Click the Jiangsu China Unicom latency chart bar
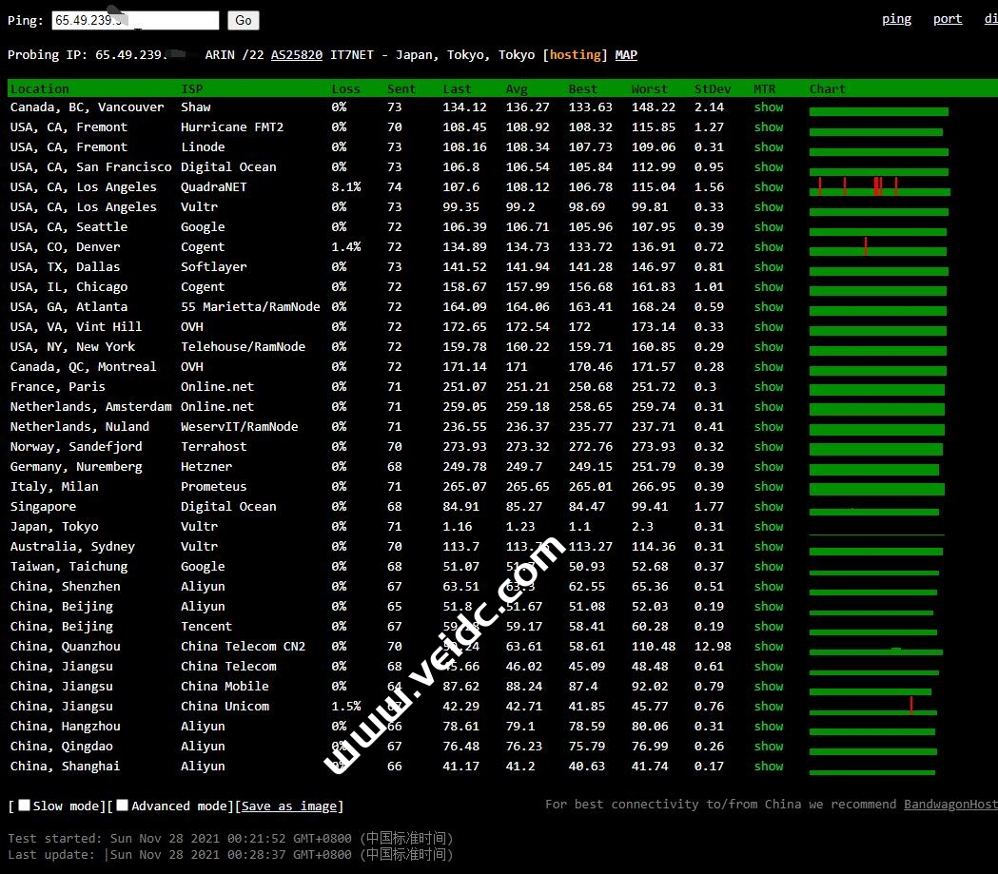The image size is (998, 874). (873, 707)
